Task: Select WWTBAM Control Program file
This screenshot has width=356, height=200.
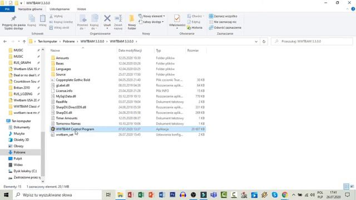Action: (127, 129)
